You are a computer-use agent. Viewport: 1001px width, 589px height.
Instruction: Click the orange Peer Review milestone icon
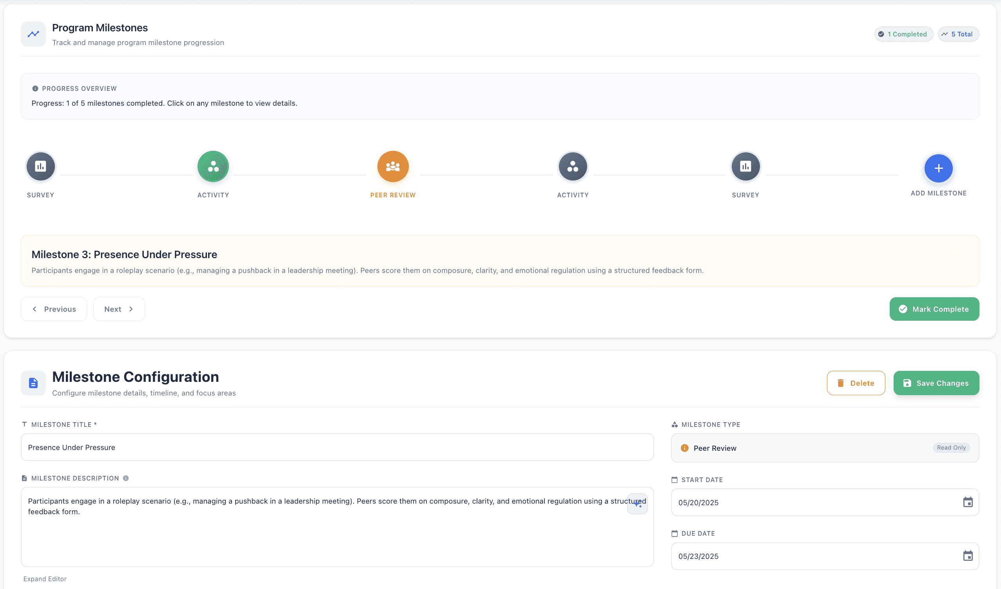point(392,166)
